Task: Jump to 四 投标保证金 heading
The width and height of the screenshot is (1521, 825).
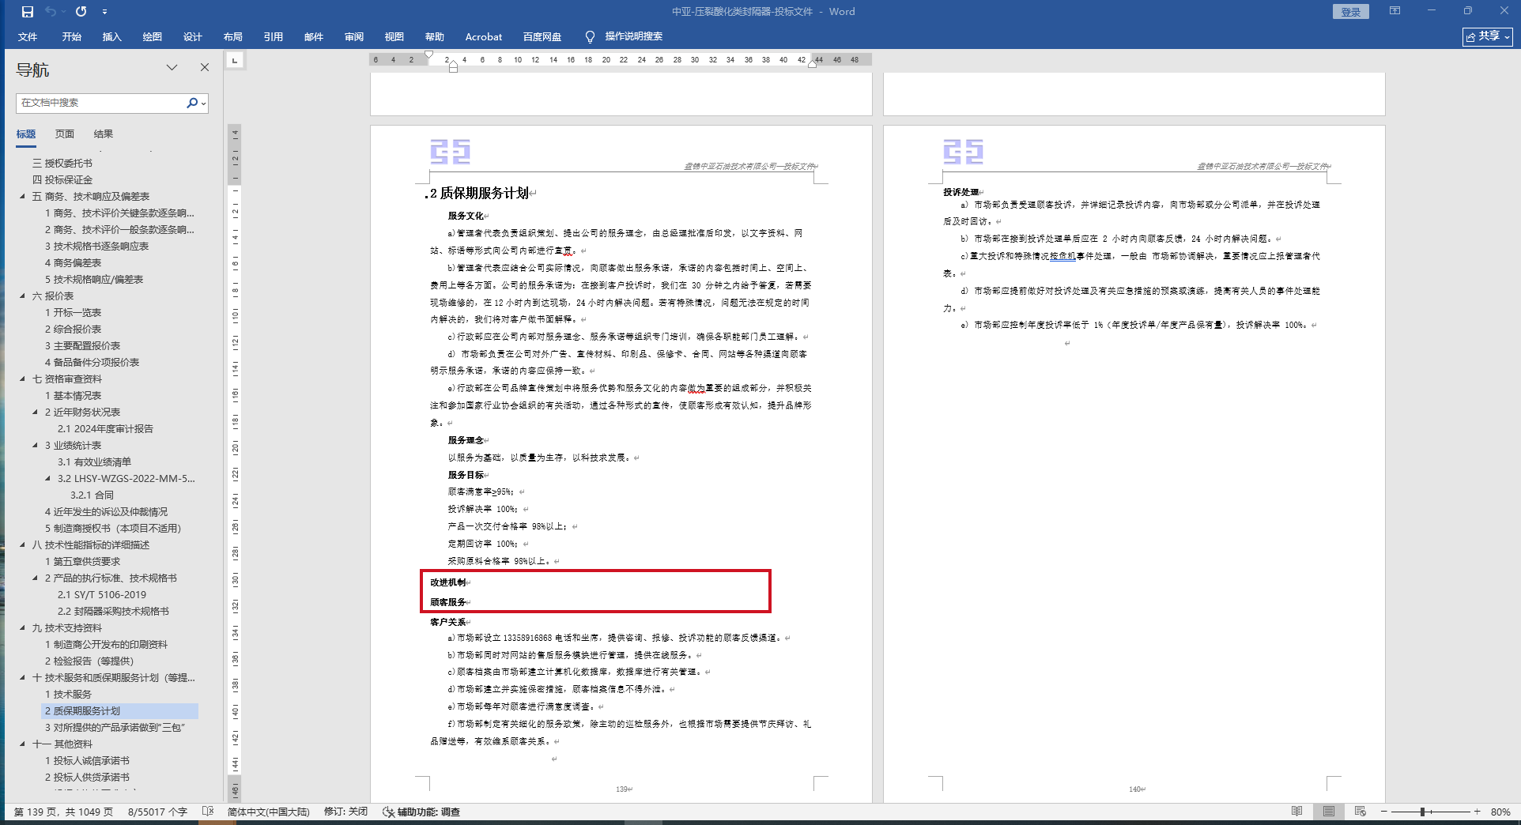Action: 62,180
